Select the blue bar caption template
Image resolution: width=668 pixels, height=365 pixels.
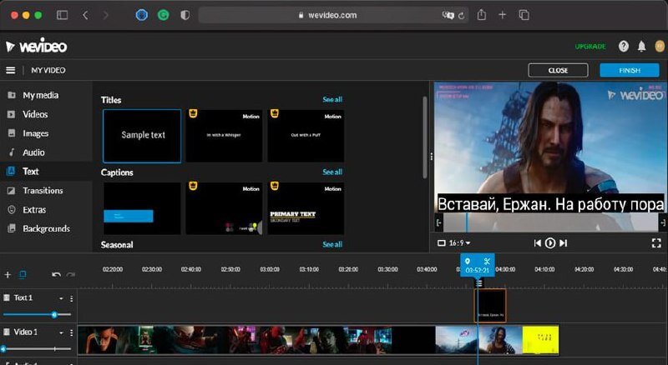[x=142, y=208]
